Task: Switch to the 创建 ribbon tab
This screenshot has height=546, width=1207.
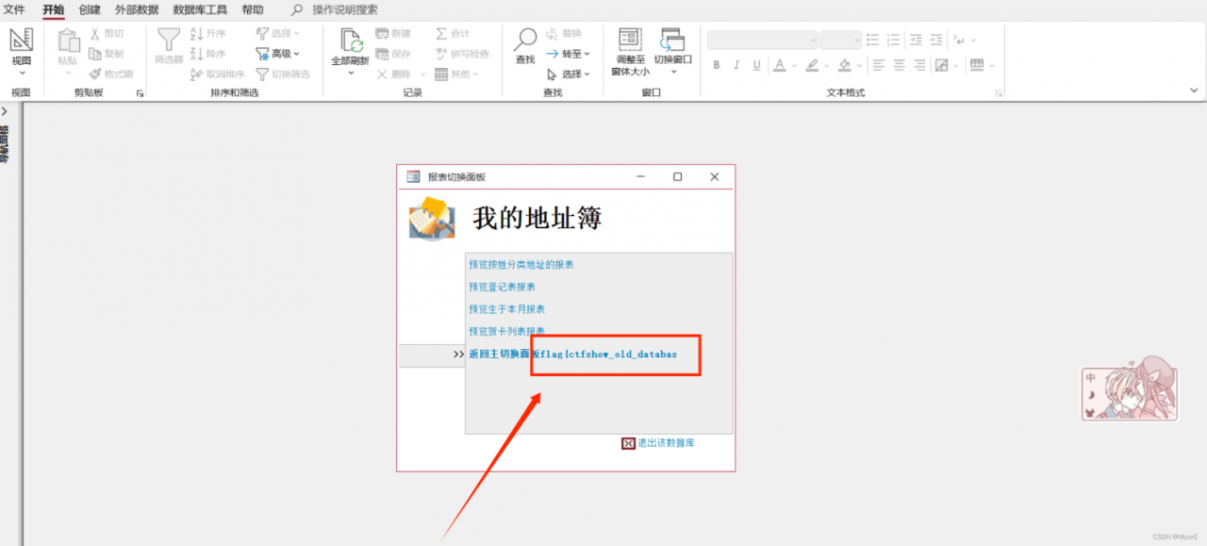Action: click(x=88, y=9)
